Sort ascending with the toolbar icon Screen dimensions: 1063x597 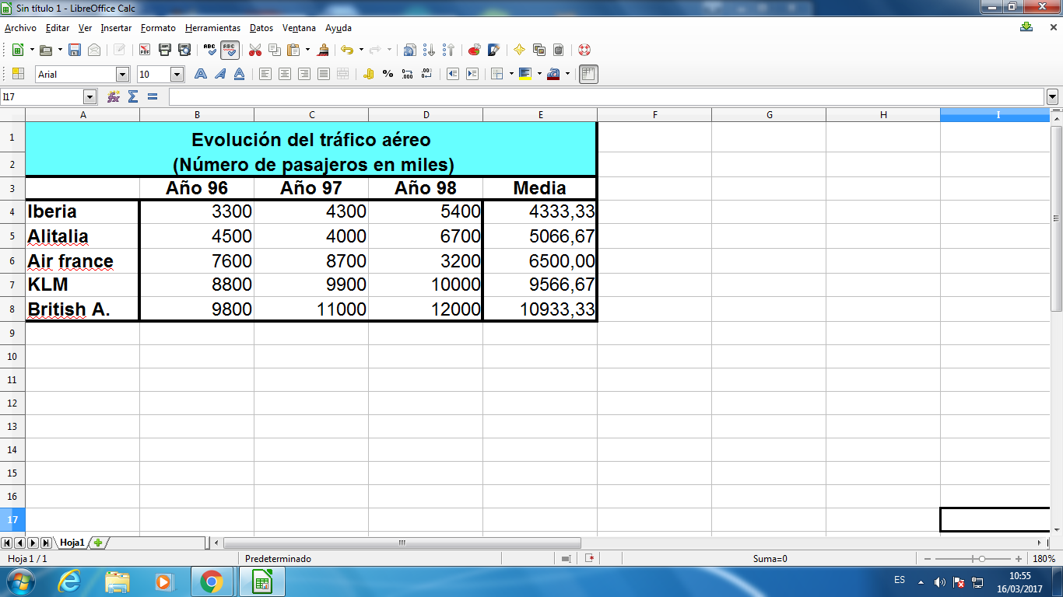[430, 50]
